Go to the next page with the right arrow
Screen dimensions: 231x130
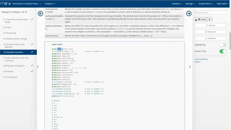189,14
